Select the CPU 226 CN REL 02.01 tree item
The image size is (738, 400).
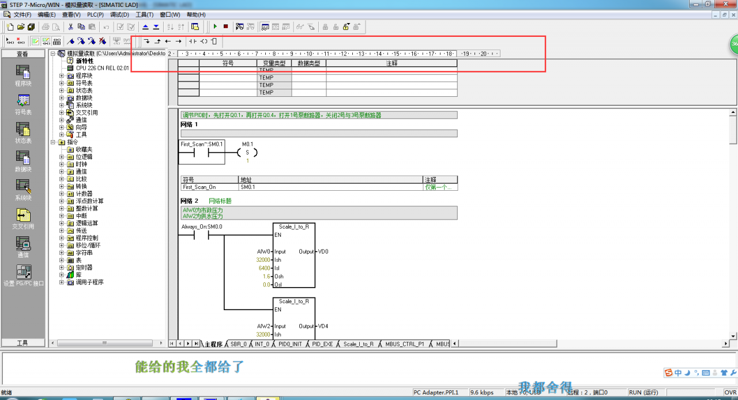pyautogui.click(x=103, y=68)
